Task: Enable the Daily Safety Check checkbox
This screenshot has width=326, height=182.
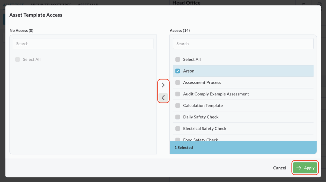Action: [x=178, y=117]
